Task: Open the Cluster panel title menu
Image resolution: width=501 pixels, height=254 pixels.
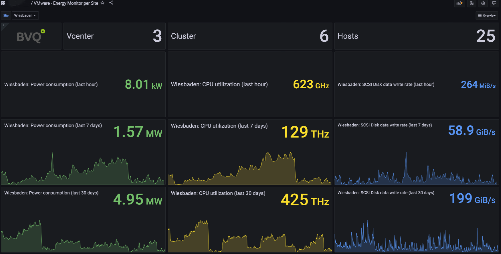Action: (183, 36)
